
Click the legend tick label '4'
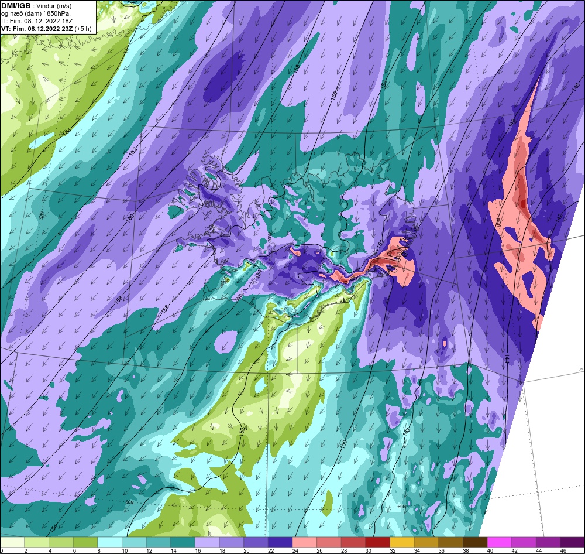[50, 550]
